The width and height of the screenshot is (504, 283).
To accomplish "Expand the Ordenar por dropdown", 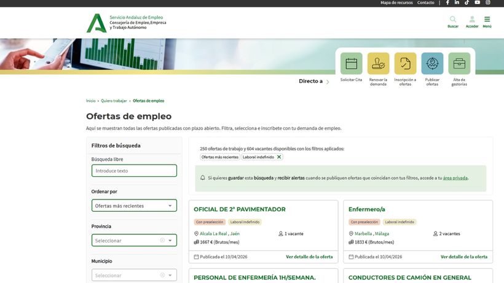I will pos(134,206).
